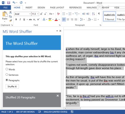This screenshot has width=125, height=114.
Task: Click the Shuffle It! button
Action: [x=12, y=86]
